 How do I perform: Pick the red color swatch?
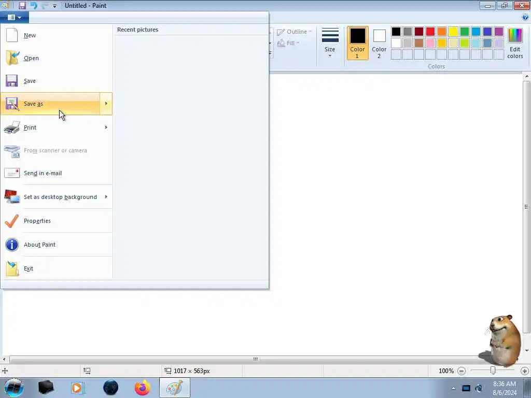(430, 32)
